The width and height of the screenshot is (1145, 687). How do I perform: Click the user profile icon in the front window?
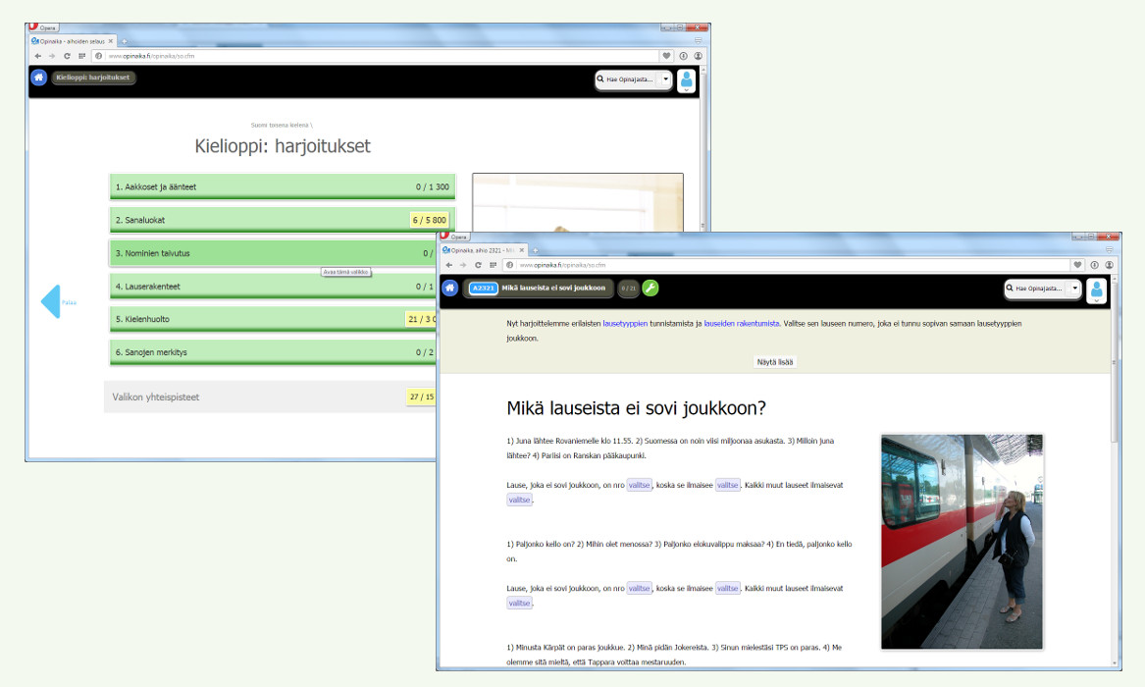[x=1096, y=291]
